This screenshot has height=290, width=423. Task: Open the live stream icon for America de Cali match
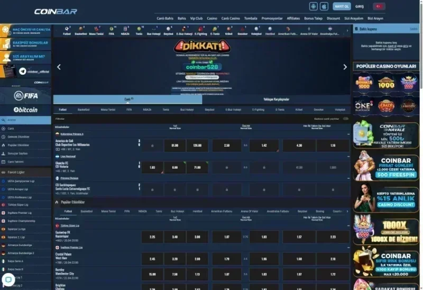click(x=58, y=149)
